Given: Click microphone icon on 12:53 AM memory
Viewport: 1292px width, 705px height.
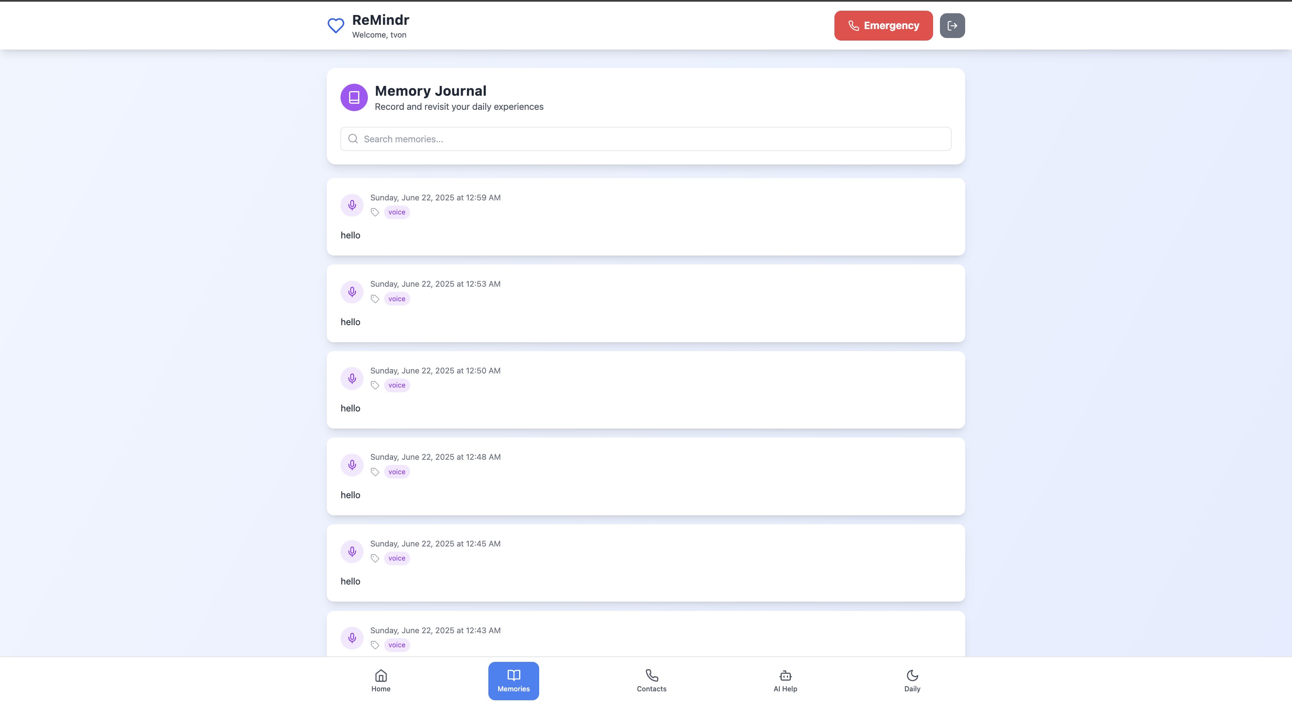Looking at the screenshot, I should coord(352,292).
